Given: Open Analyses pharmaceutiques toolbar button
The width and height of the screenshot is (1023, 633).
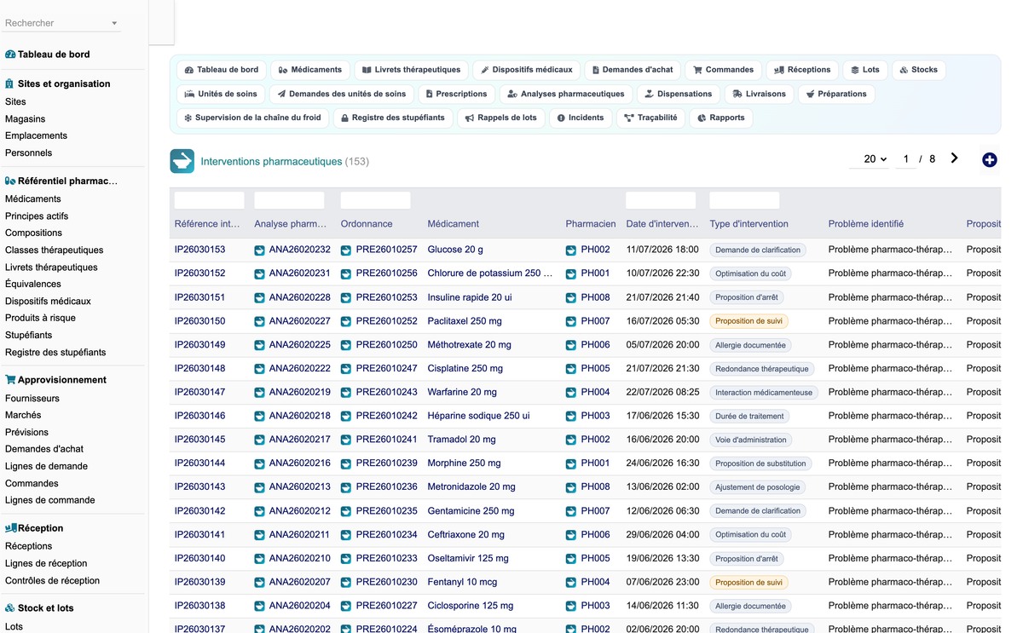Looking at the screenshot, I should [566, 94].
